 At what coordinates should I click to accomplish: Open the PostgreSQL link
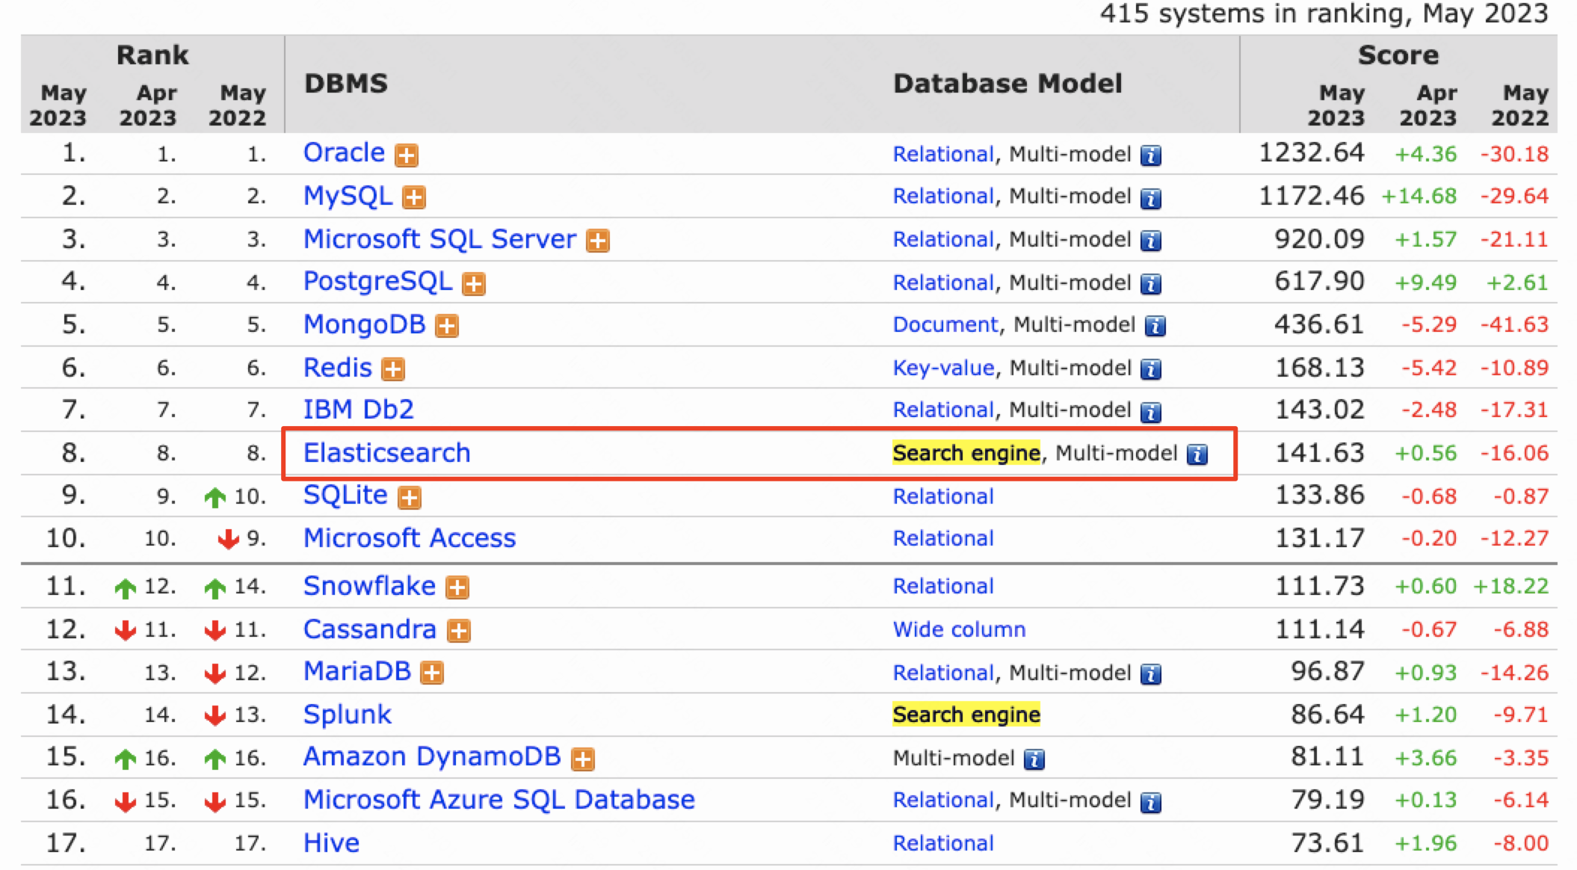(377, 282)
